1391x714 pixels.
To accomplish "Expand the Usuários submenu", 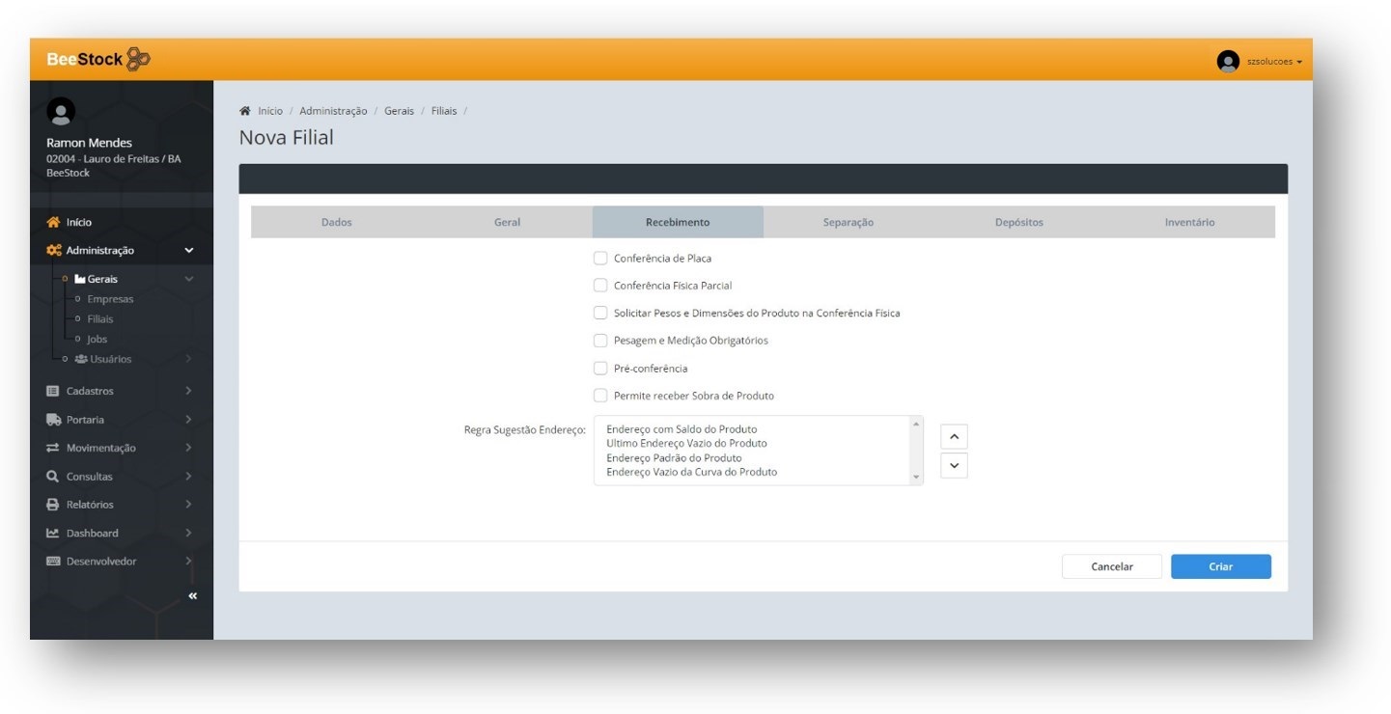I will pos(188,359).
